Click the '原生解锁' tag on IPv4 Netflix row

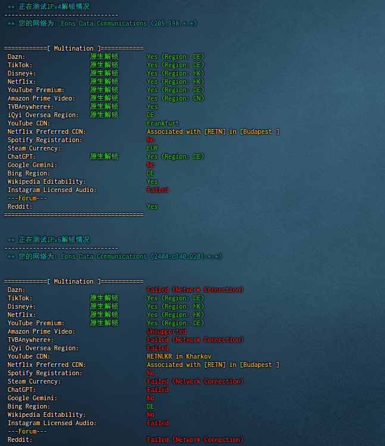click(x=104, y=81)
